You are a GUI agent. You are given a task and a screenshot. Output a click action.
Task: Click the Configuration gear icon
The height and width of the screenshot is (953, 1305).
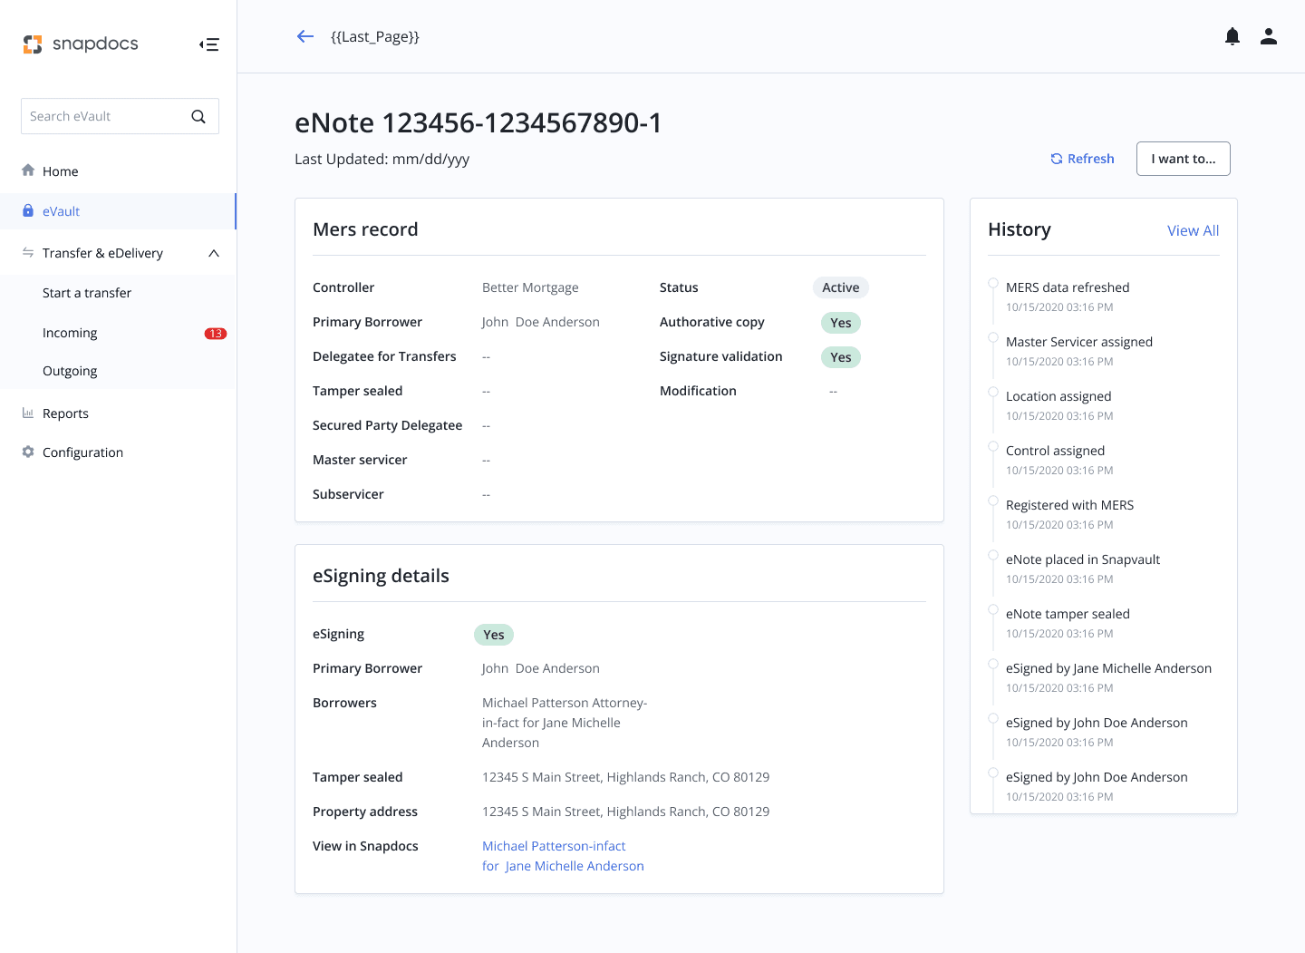[28, 452]
